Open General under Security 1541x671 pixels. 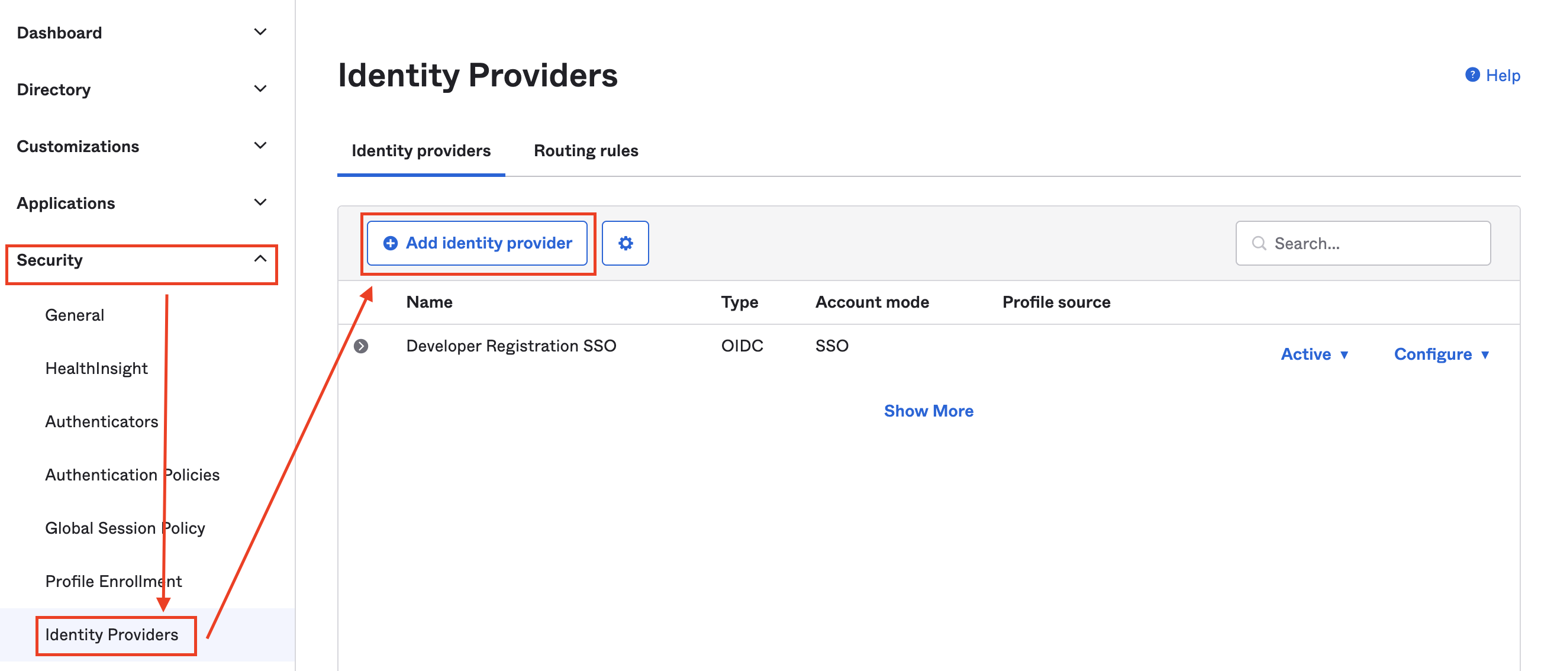(x=75, y=315)
